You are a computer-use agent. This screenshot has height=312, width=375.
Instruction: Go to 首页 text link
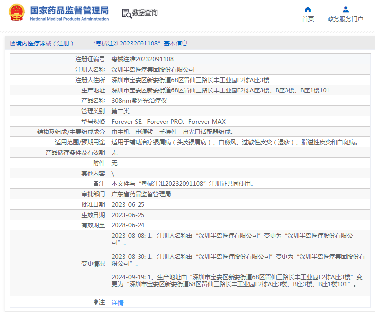pyautogui.click(x=308, y=19)
